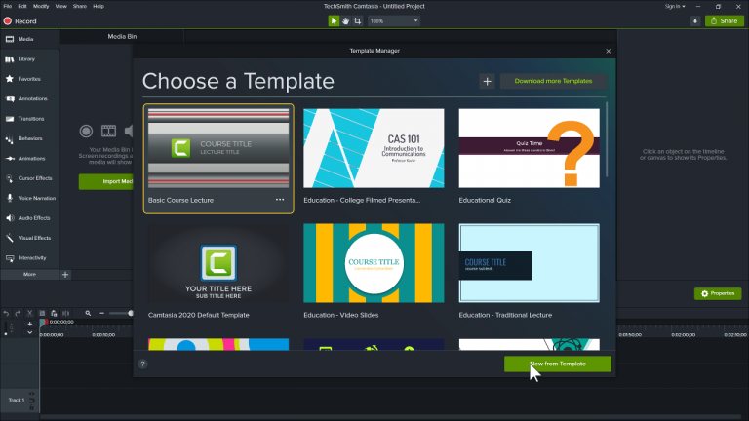Viewport: 749px width, 421px height.
Task: Select Education - Video Slides template thumbnail
Action: pos(374,263)
